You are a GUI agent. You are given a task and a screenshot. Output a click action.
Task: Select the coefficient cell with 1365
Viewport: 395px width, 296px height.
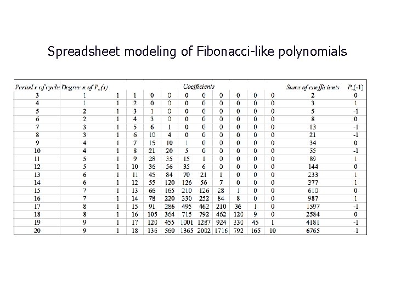[187, 231]
